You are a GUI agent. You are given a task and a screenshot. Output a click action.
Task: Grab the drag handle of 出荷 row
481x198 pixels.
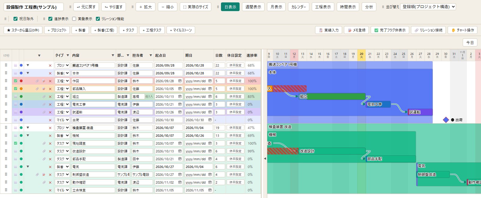tap(6, 120)
